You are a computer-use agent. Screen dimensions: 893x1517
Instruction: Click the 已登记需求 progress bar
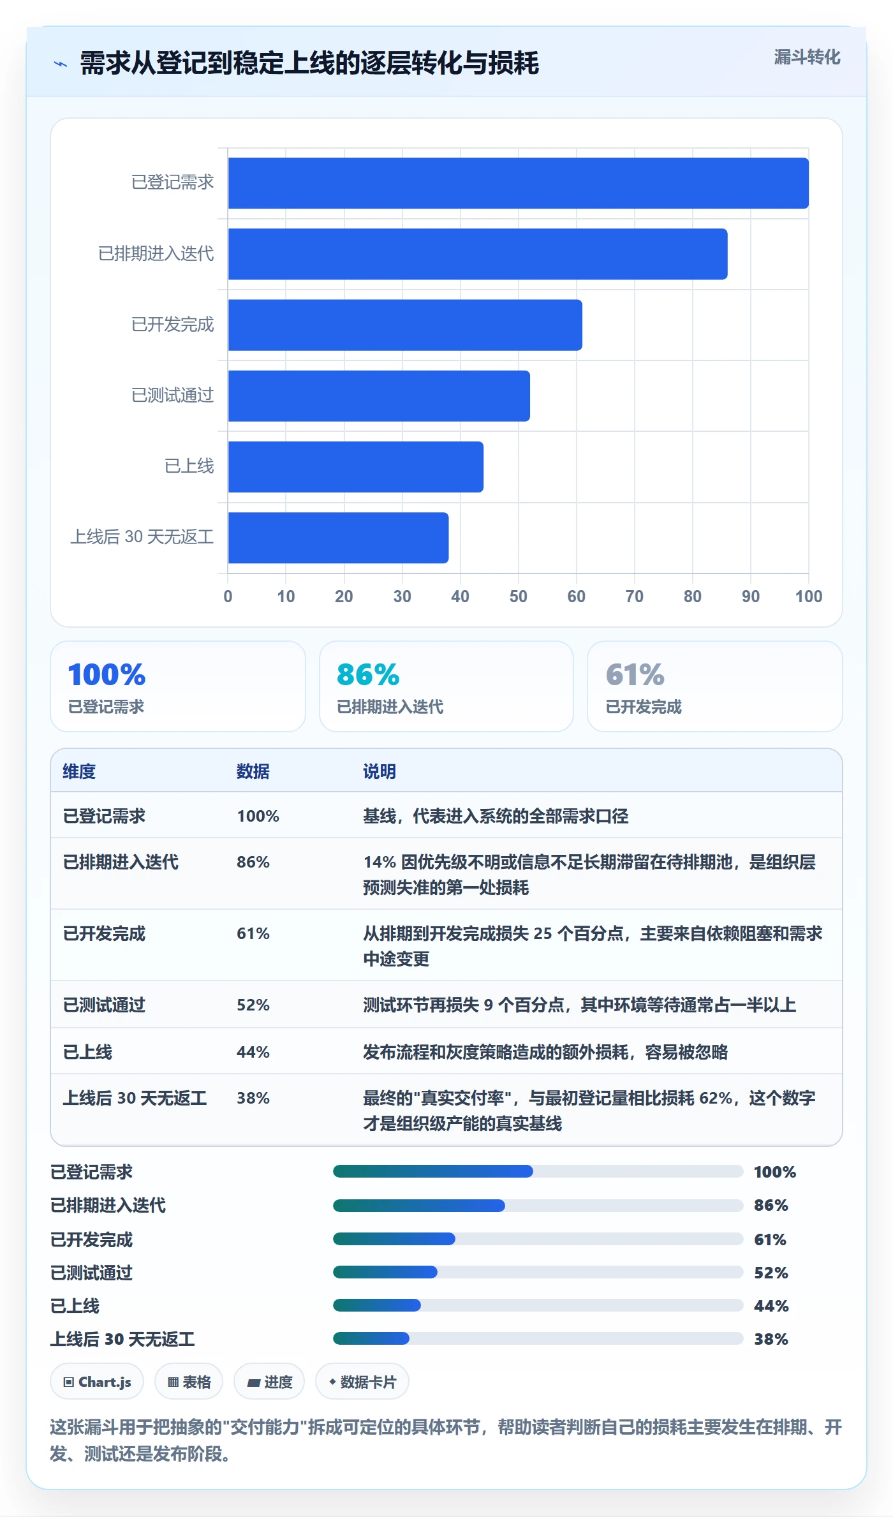click(538, 1171)
